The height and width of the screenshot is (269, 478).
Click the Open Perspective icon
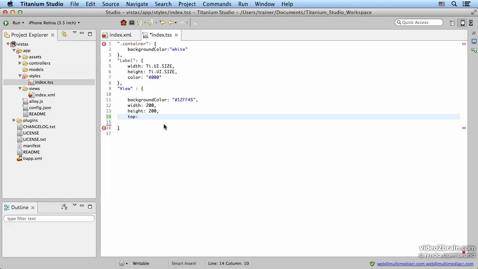(x=452, y=23)
